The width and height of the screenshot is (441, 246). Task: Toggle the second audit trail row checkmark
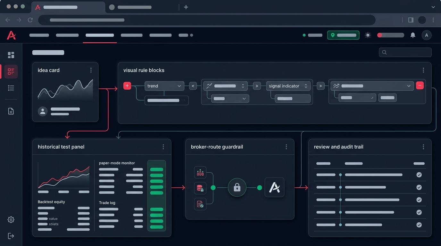coord(419,187)
